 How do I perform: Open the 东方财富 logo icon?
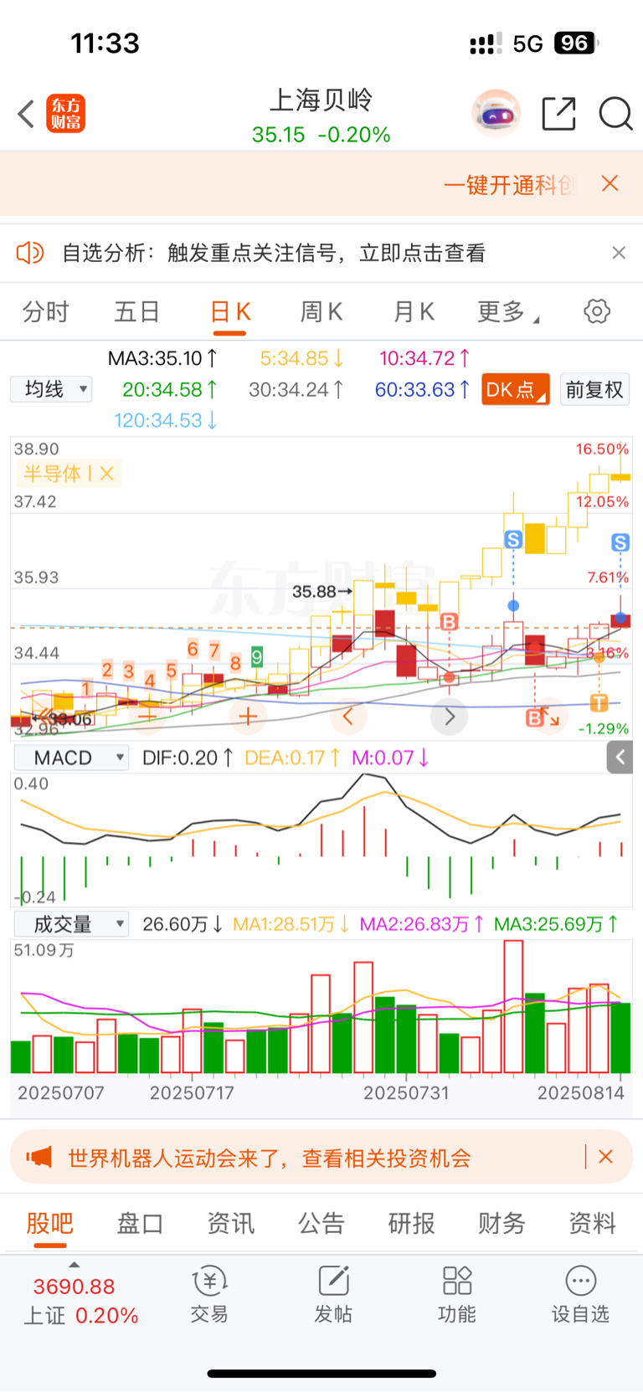(x=65, y=114)
